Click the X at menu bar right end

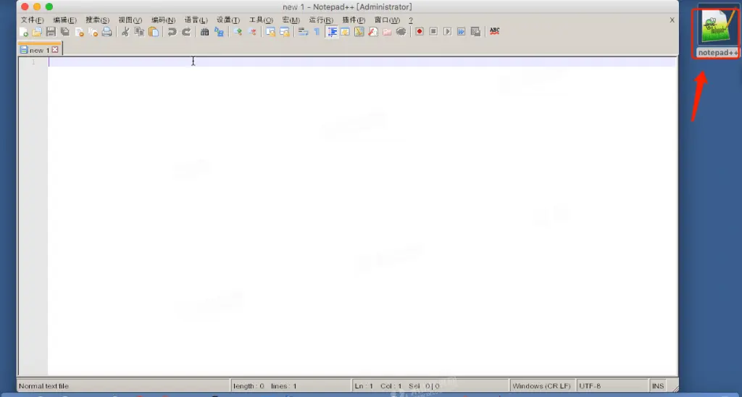point(672,20)
